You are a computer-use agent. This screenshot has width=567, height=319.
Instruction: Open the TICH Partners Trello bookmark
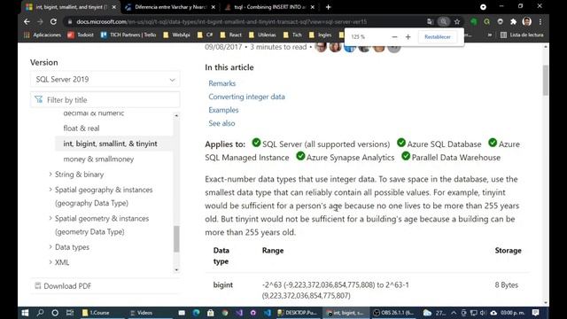(128, 35)
